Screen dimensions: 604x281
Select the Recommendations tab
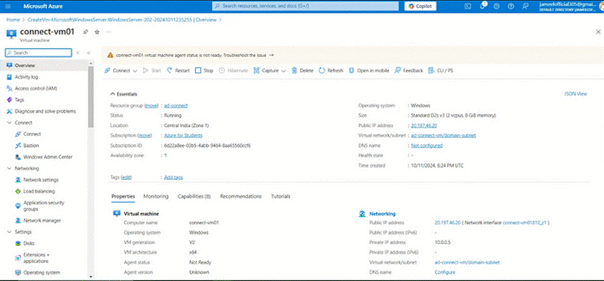[241, 196]
